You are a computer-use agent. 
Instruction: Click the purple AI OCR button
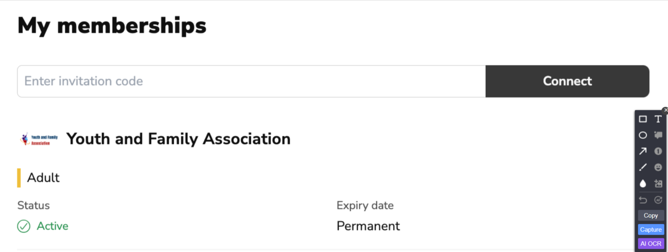click(651, 244)
